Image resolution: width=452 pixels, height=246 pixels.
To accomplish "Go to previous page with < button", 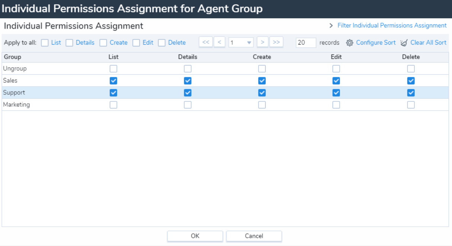I will click(219, 42).
